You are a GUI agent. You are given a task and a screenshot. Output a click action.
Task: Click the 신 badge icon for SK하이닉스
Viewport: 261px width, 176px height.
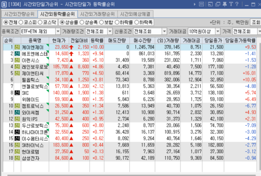(x=17, y=145)
